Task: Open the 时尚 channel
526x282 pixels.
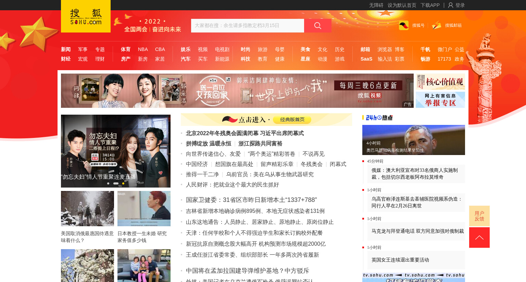Action: click(246, 49)
